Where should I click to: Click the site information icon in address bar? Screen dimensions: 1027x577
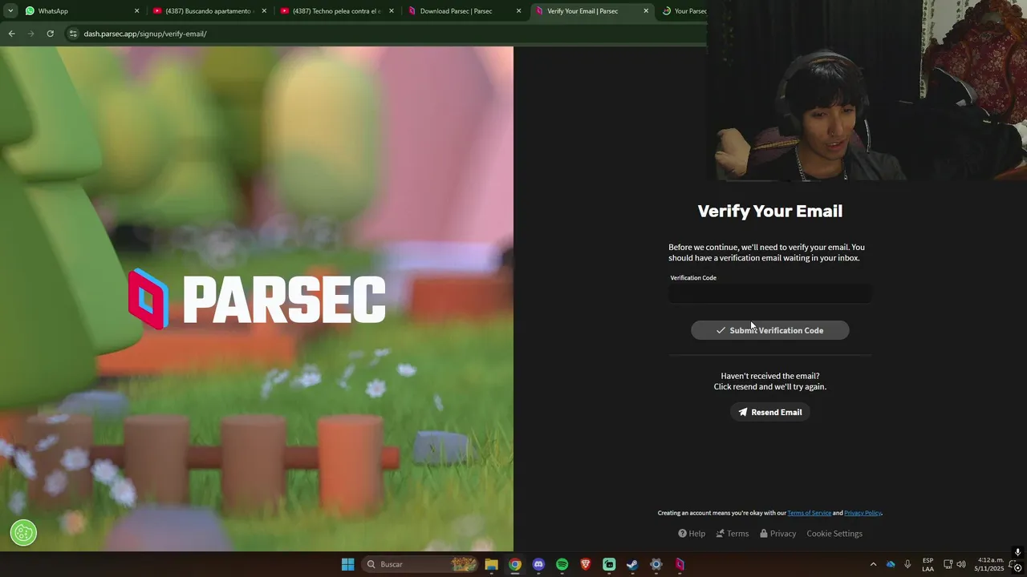[73, 34]
